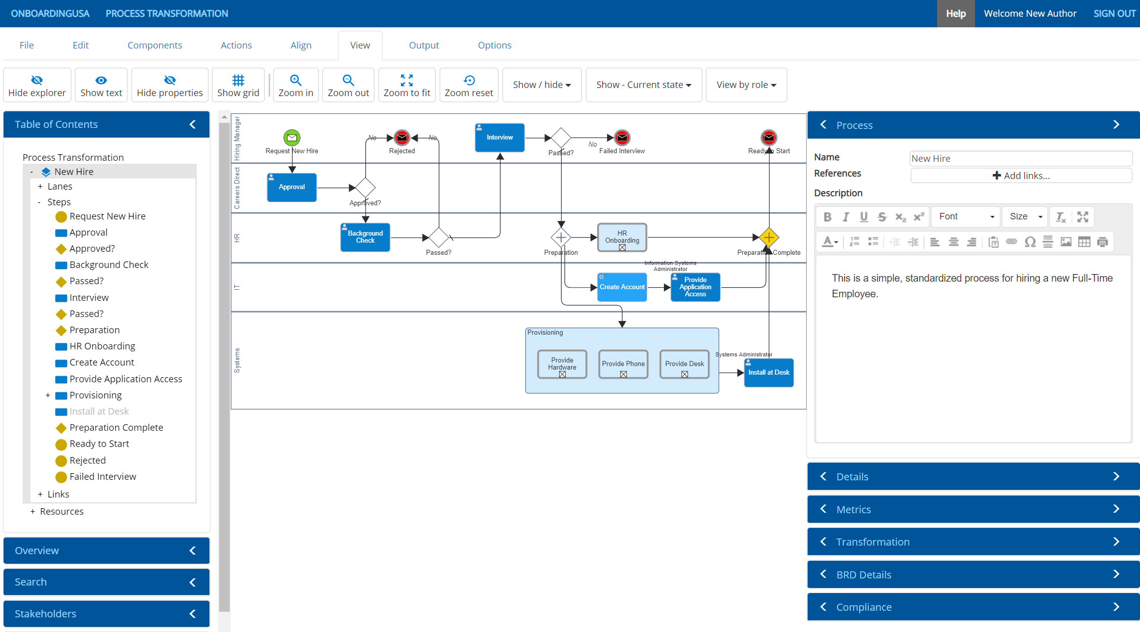Click the Zoom reset icon

469,80
